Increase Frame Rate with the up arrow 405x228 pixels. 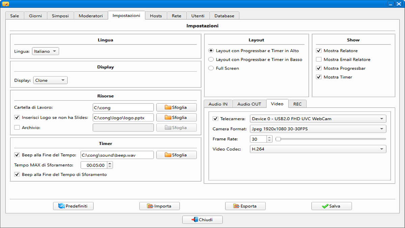(269, 137)
